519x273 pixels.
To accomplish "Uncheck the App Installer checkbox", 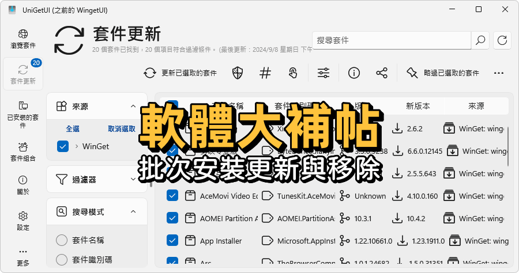I will point(172,241).
